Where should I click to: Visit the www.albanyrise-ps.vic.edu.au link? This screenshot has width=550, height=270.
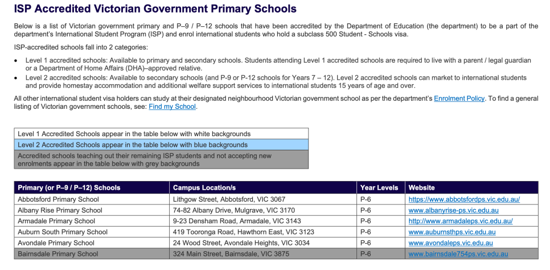[453, 210]
